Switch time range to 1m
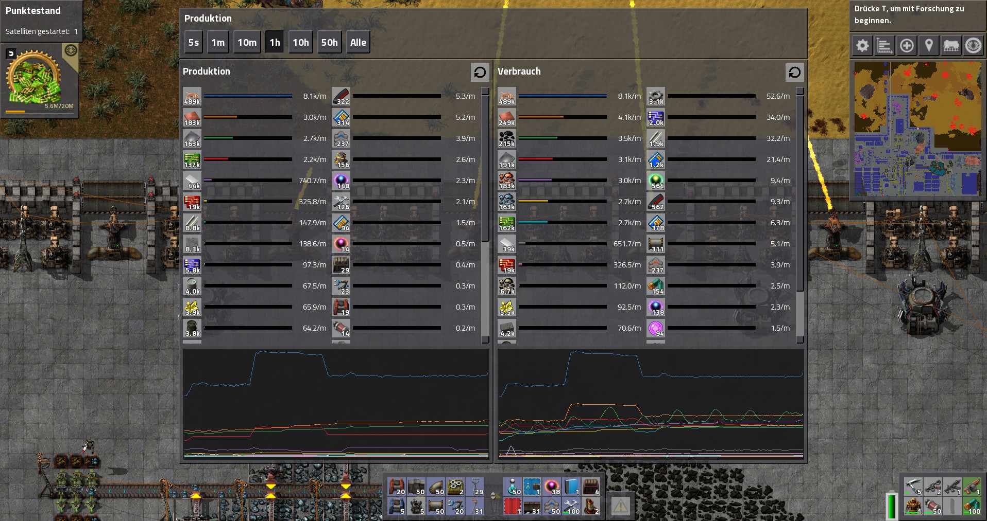 [218, 42]
